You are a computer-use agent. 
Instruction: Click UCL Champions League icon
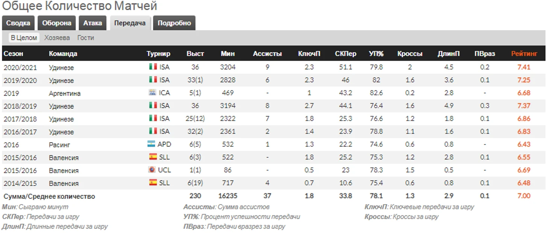[152, 170]
